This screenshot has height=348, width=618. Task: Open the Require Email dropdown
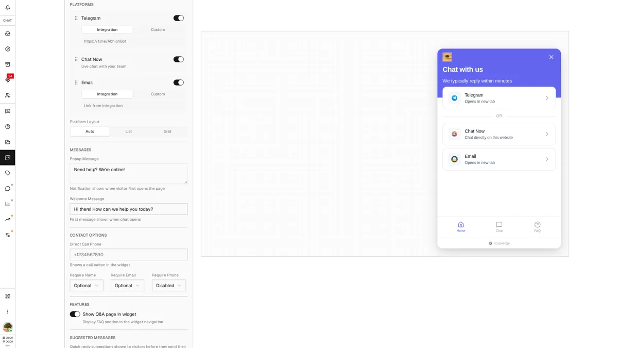(127, 285)
